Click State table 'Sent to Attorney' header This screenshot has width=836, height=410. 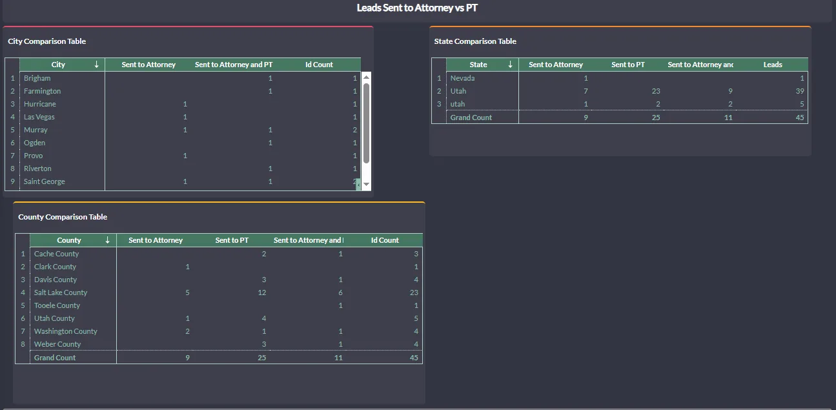tap(556, 65)
